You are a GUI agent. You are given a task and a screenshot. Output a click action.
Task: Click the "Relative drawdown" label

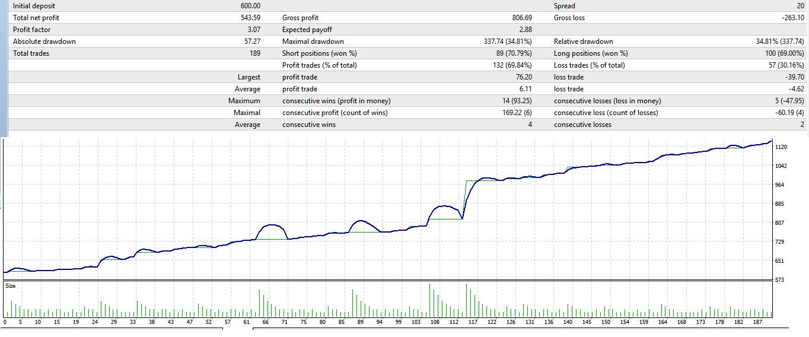tap(584, 42)
